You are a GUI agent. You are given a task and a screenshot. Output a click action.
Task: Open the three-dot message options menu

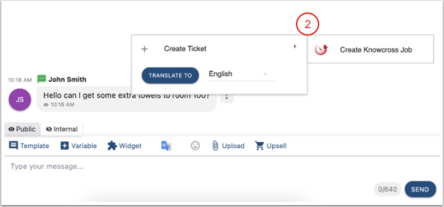click(227, 97)
